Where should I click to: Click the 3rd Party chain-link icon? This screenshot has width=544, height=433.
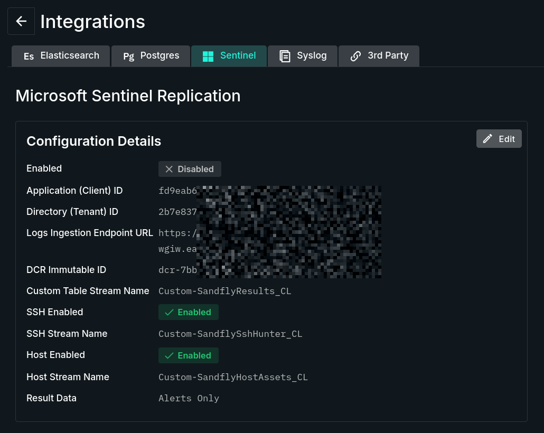(x=355, y=55)
